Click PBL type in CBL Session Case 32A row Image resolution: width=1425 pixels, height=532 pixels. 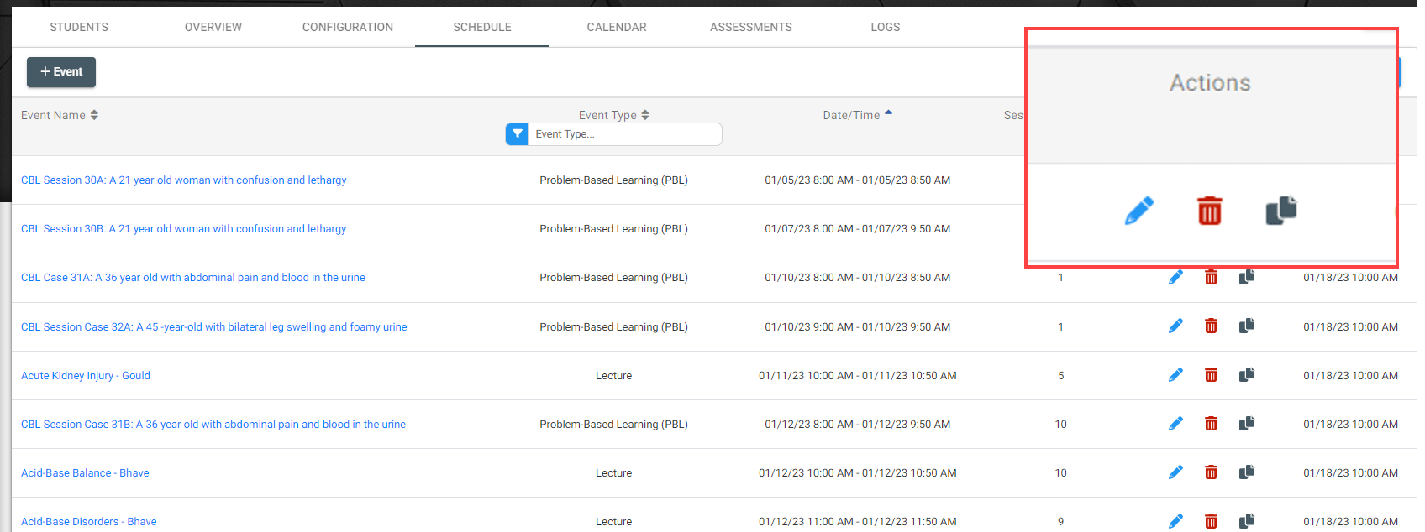click(614, 326)
